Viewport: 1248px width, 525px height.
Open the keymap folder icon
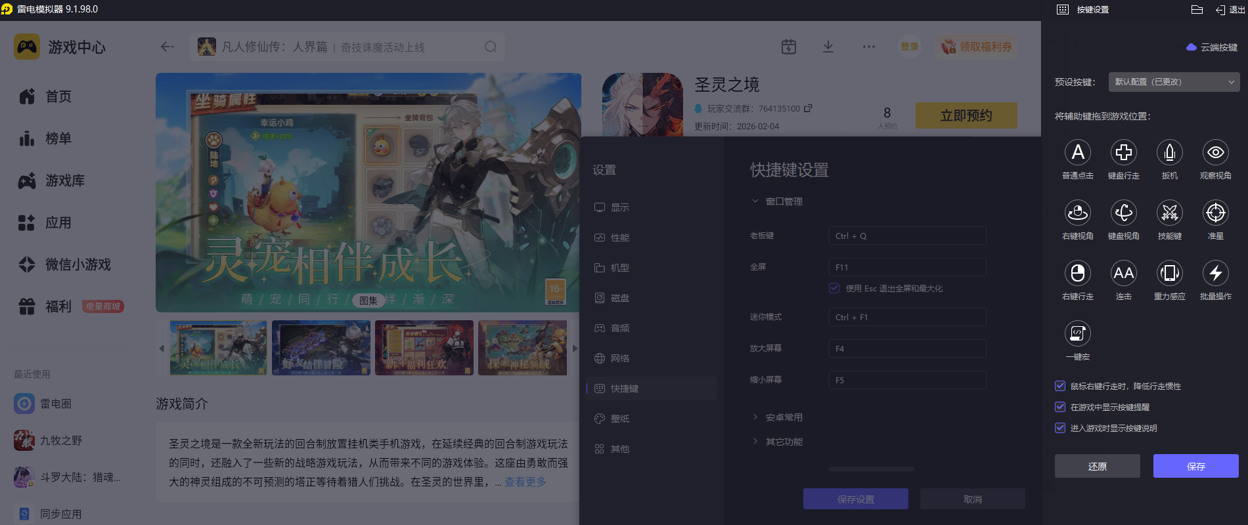pos(1197,10)
